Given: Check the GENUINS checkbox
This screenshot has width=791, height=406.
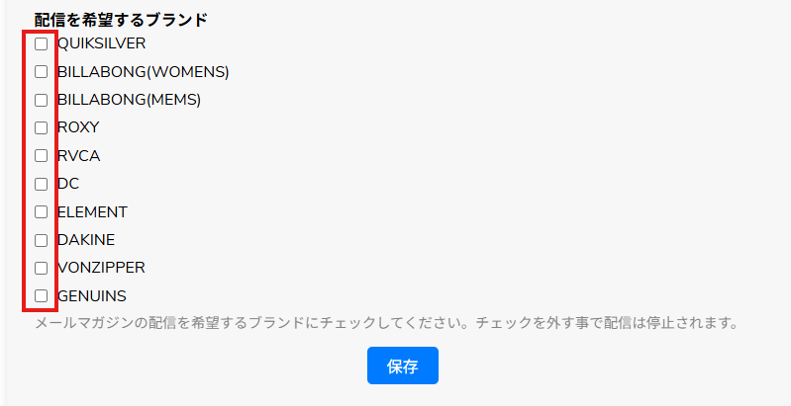Looking at the screenshot, I should 41,295.
